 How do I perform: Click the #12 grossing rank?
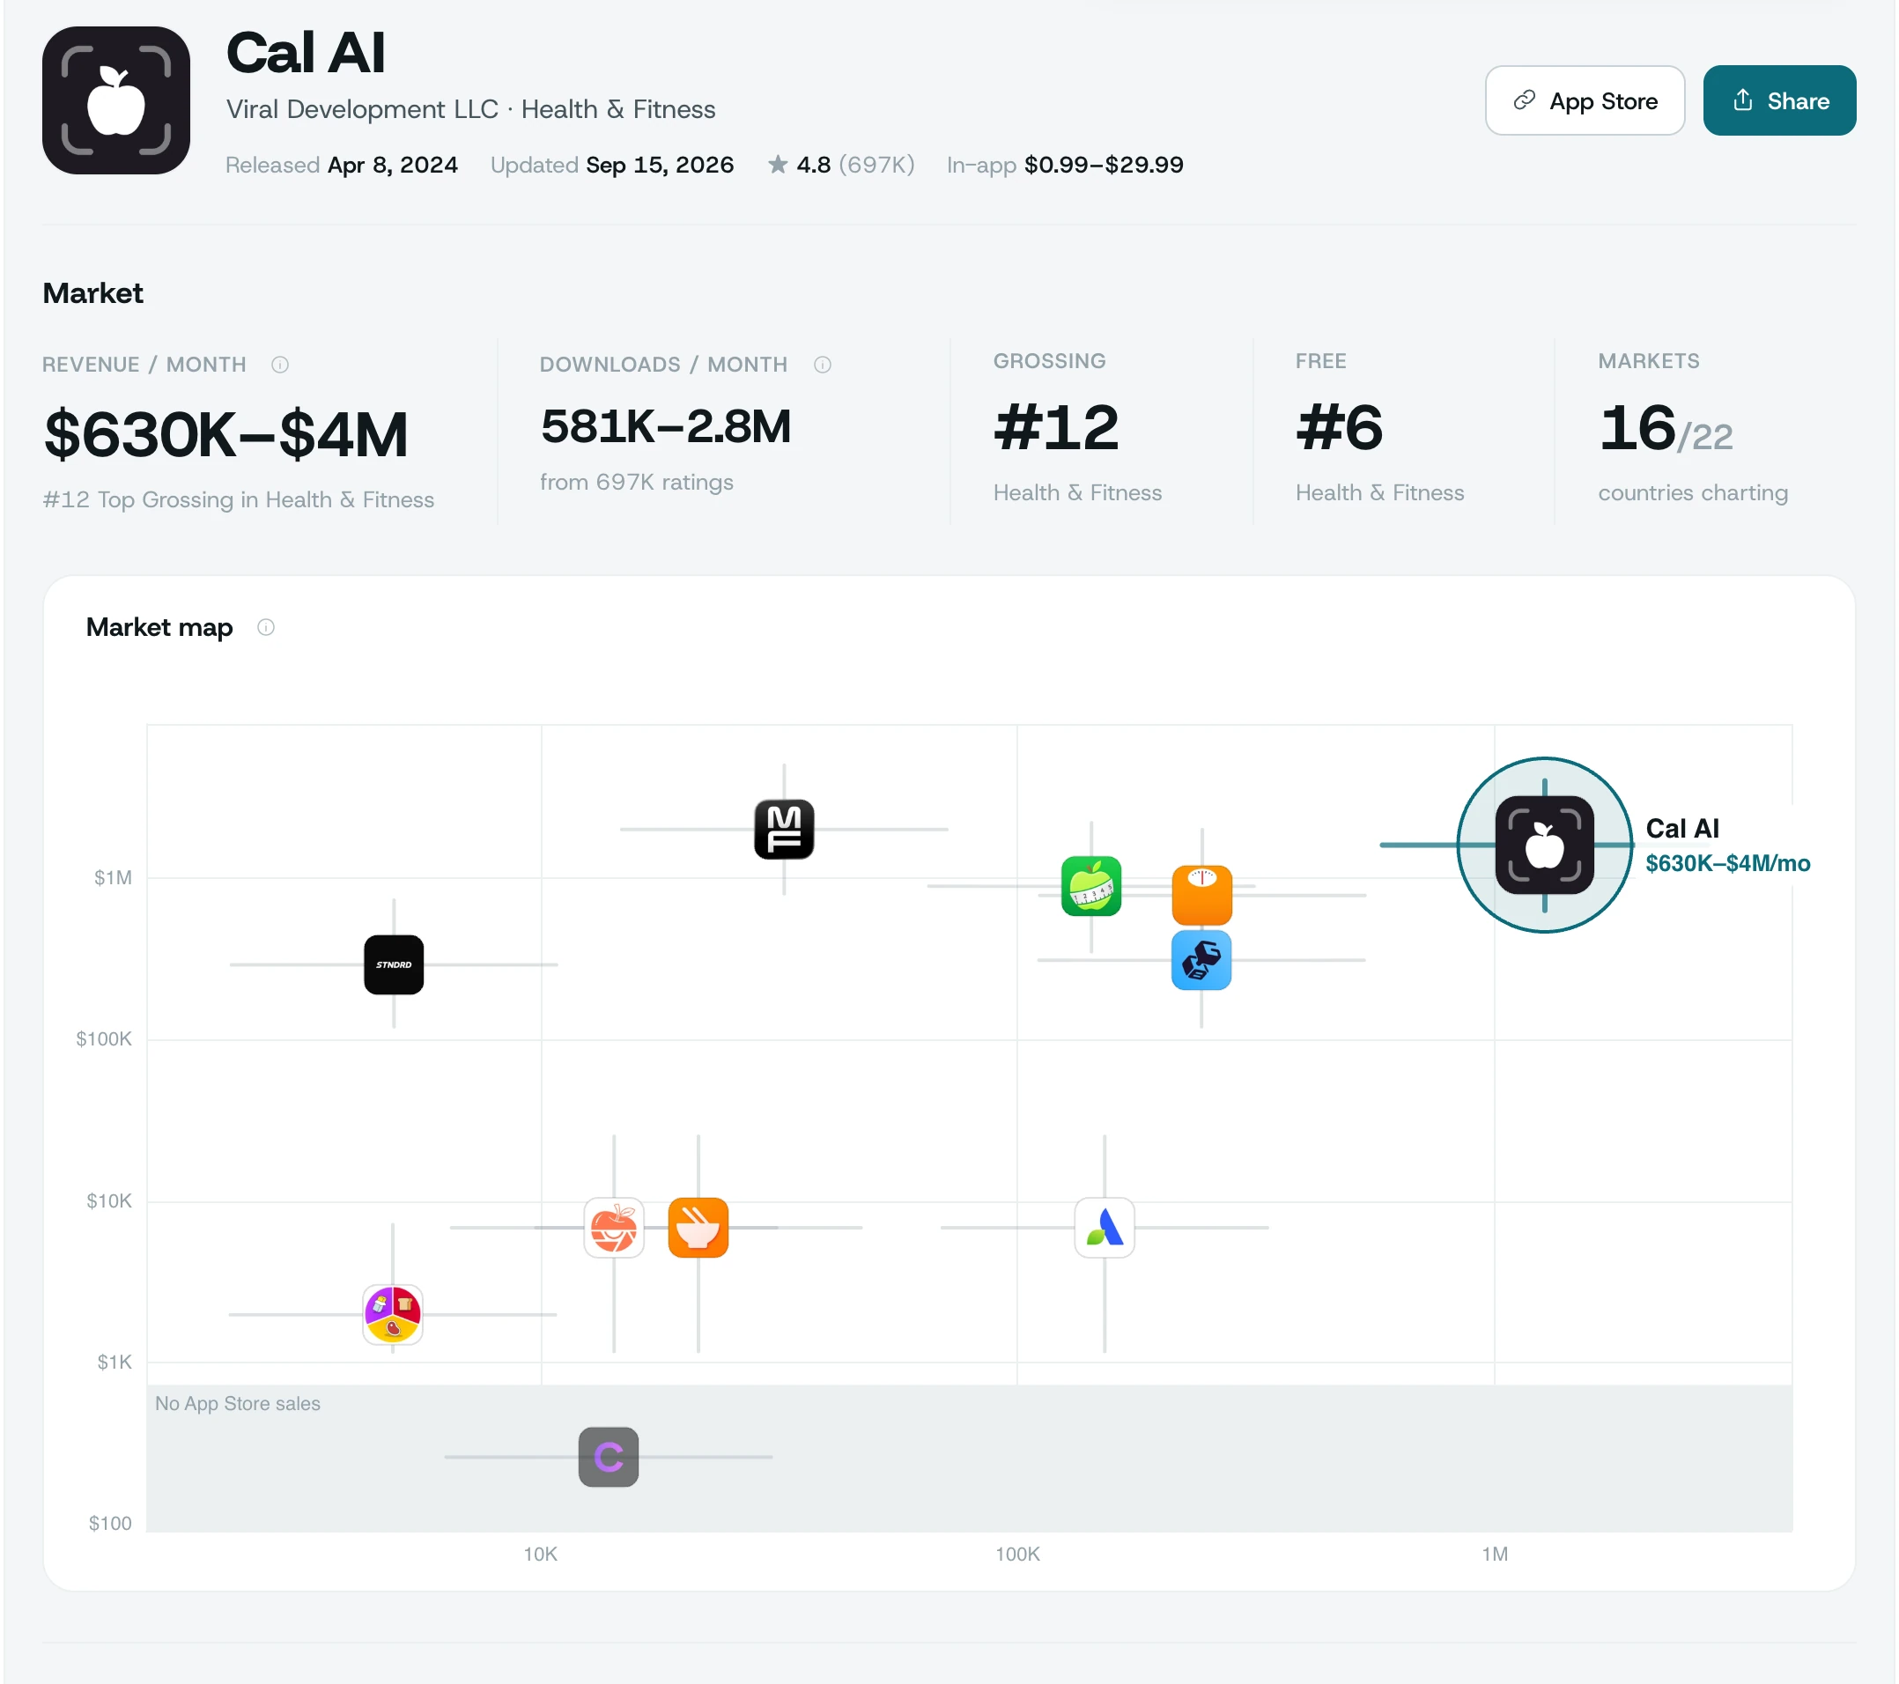point(1055,427)
